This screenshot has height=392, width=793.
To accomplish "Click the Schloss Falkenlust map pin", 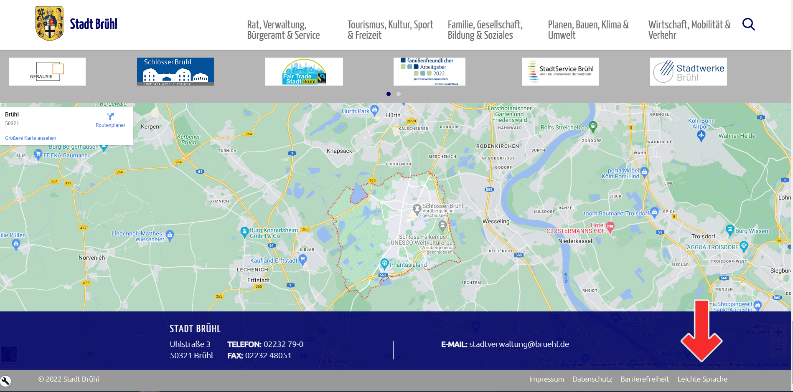I will 442,226.
